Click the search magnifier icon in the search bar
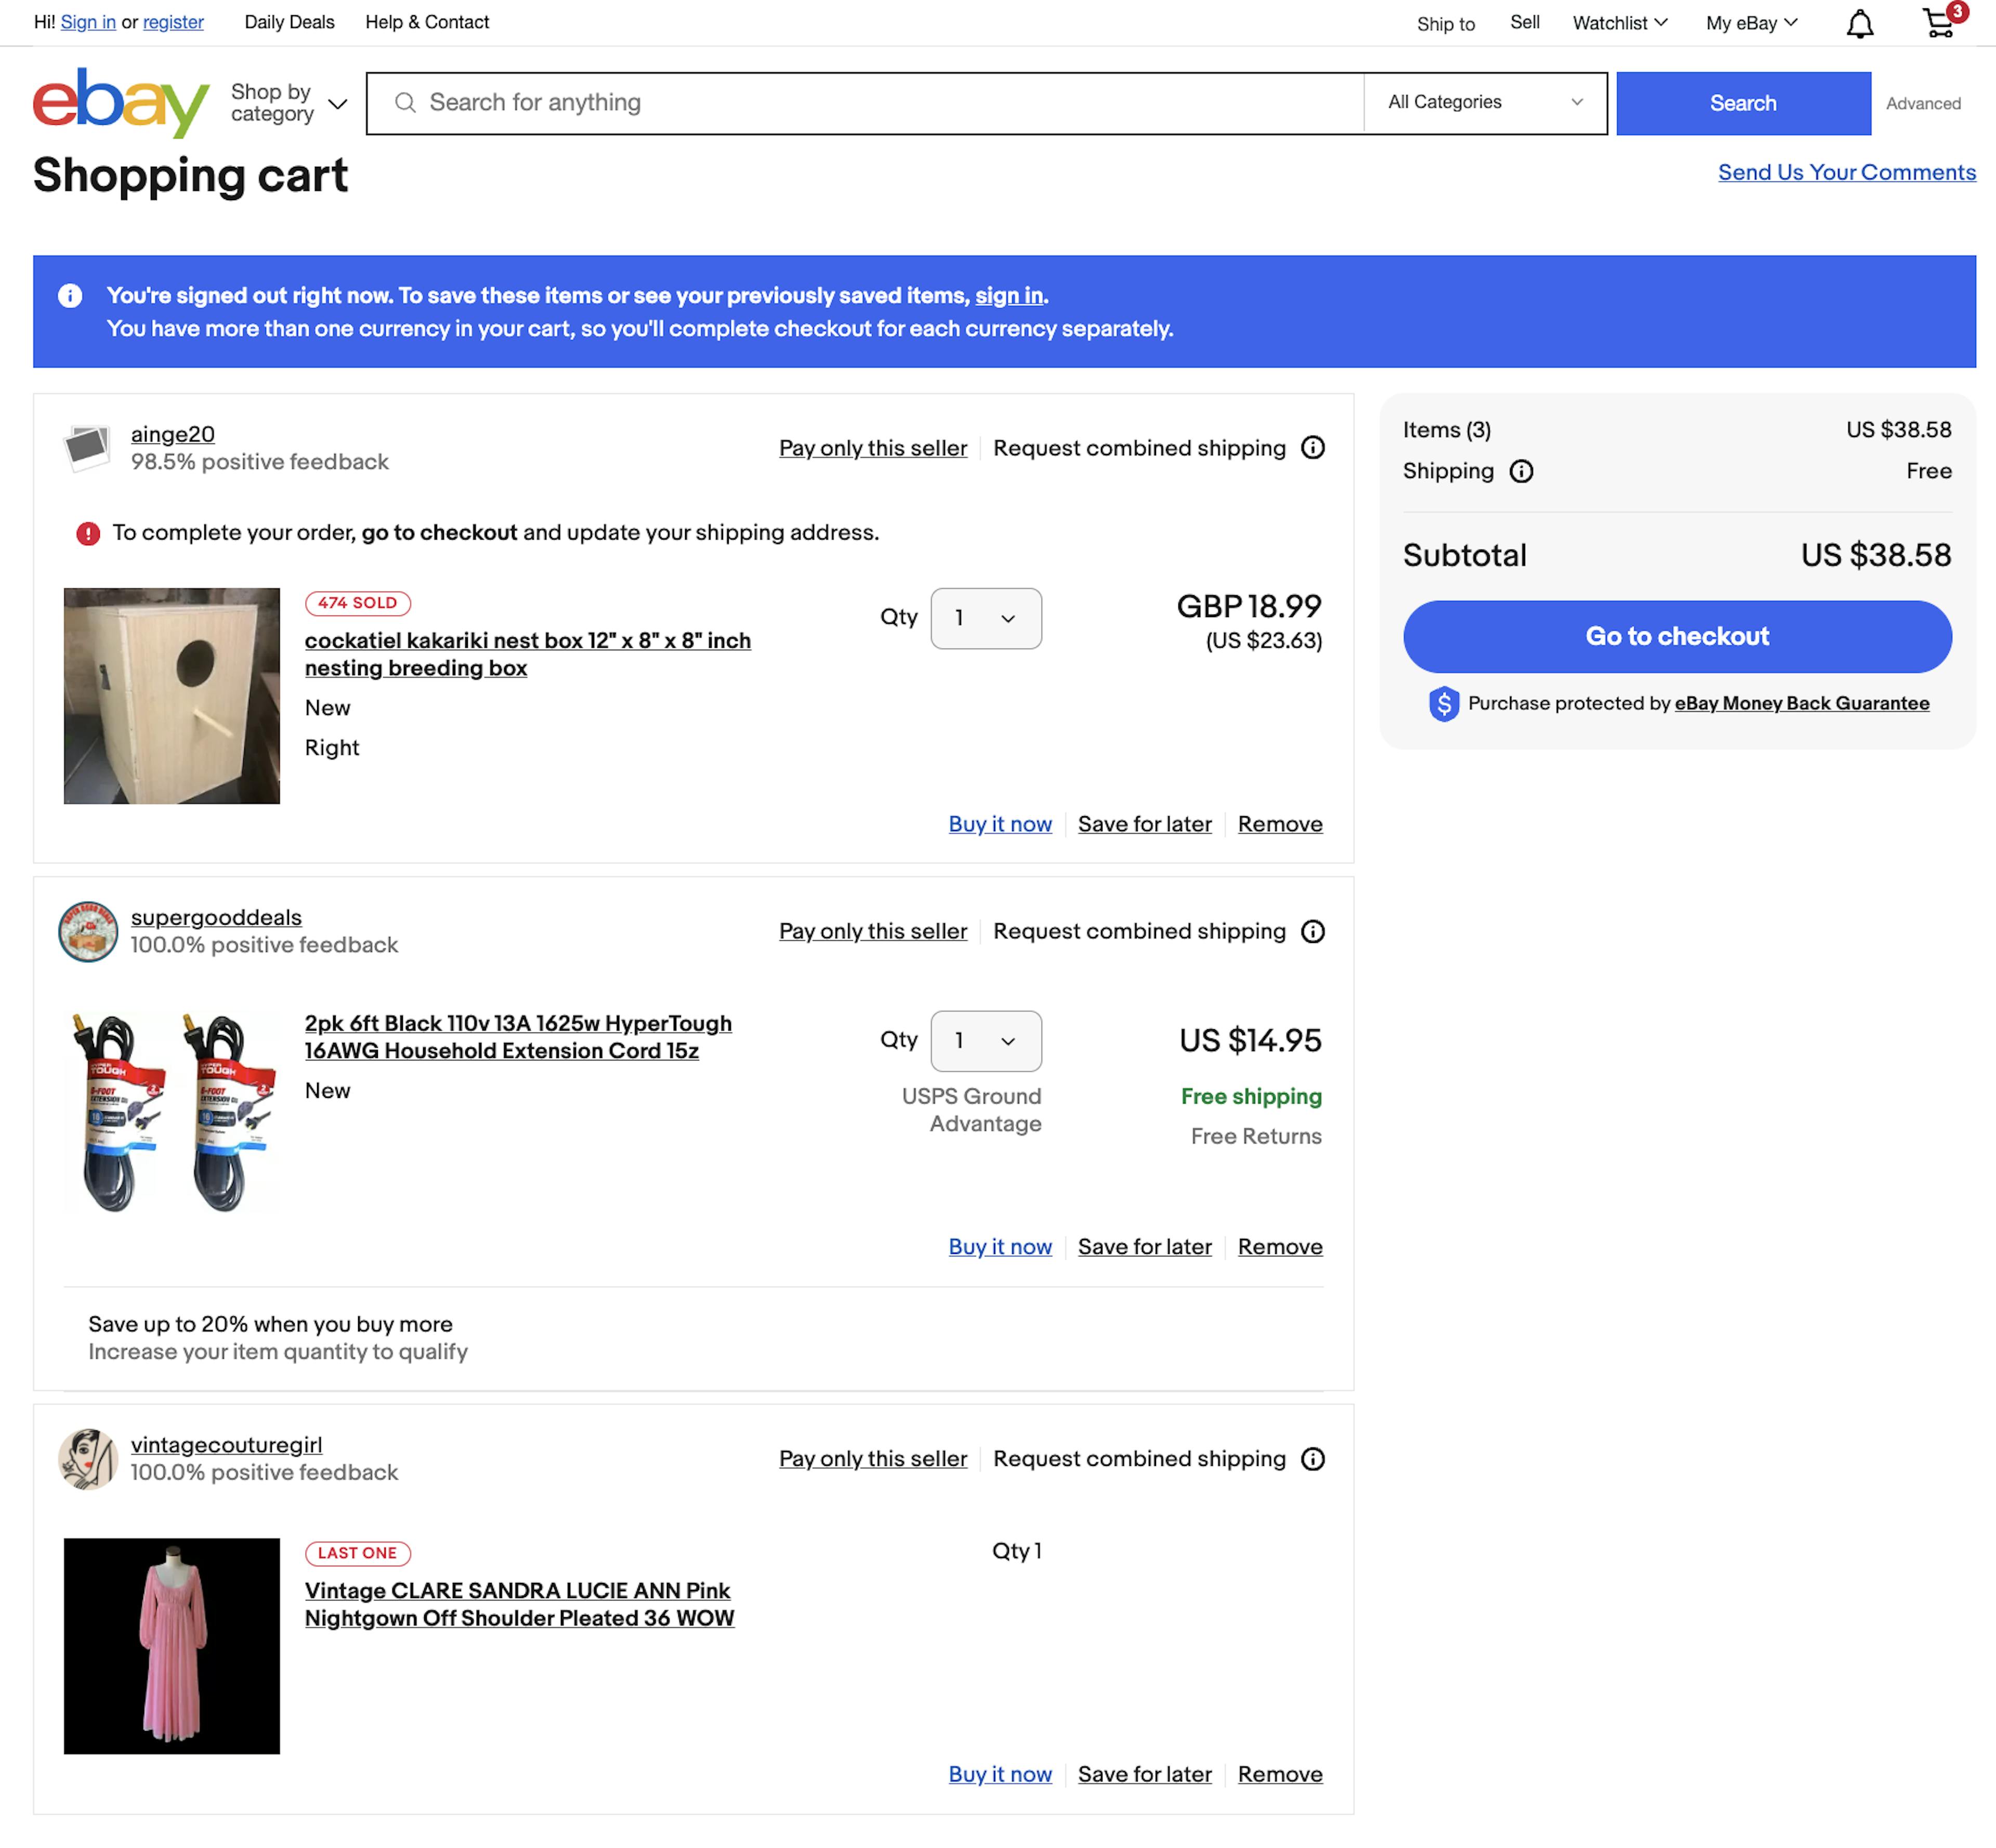The image size is (1996, 1848). tap(405, 103)
